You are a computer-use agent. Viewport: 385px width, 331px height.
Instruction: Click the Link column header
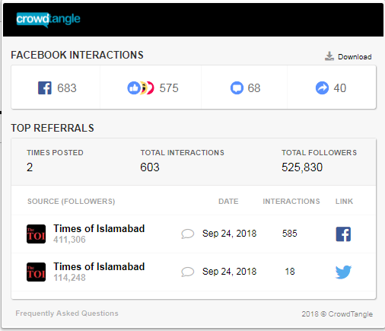tap(344, 202)
